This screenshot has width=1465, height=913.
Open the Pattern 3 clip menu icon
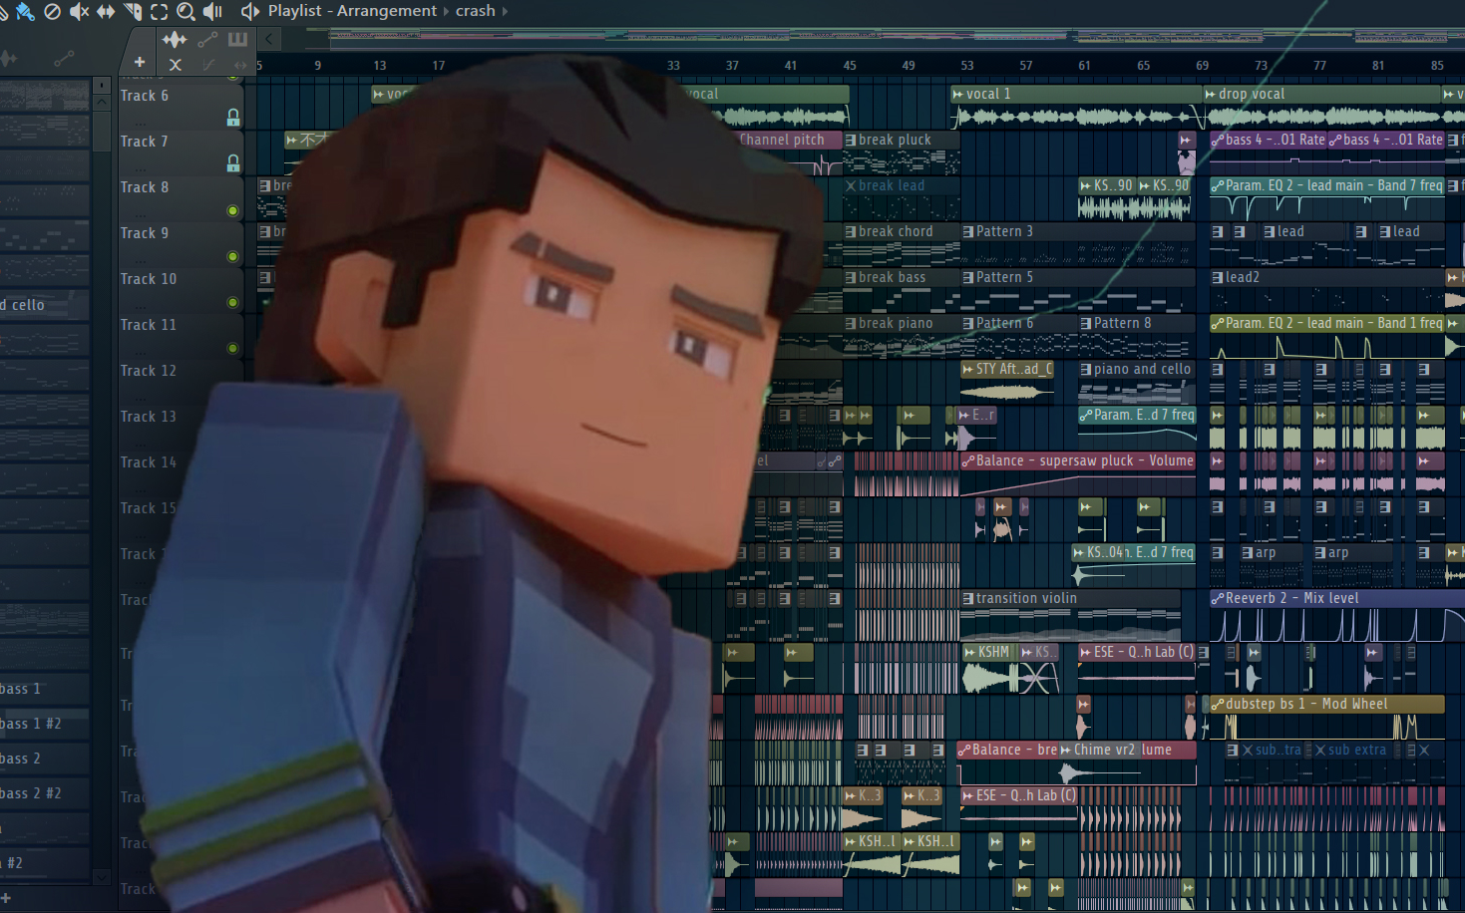pyautogui.click(x=968, y=231)
